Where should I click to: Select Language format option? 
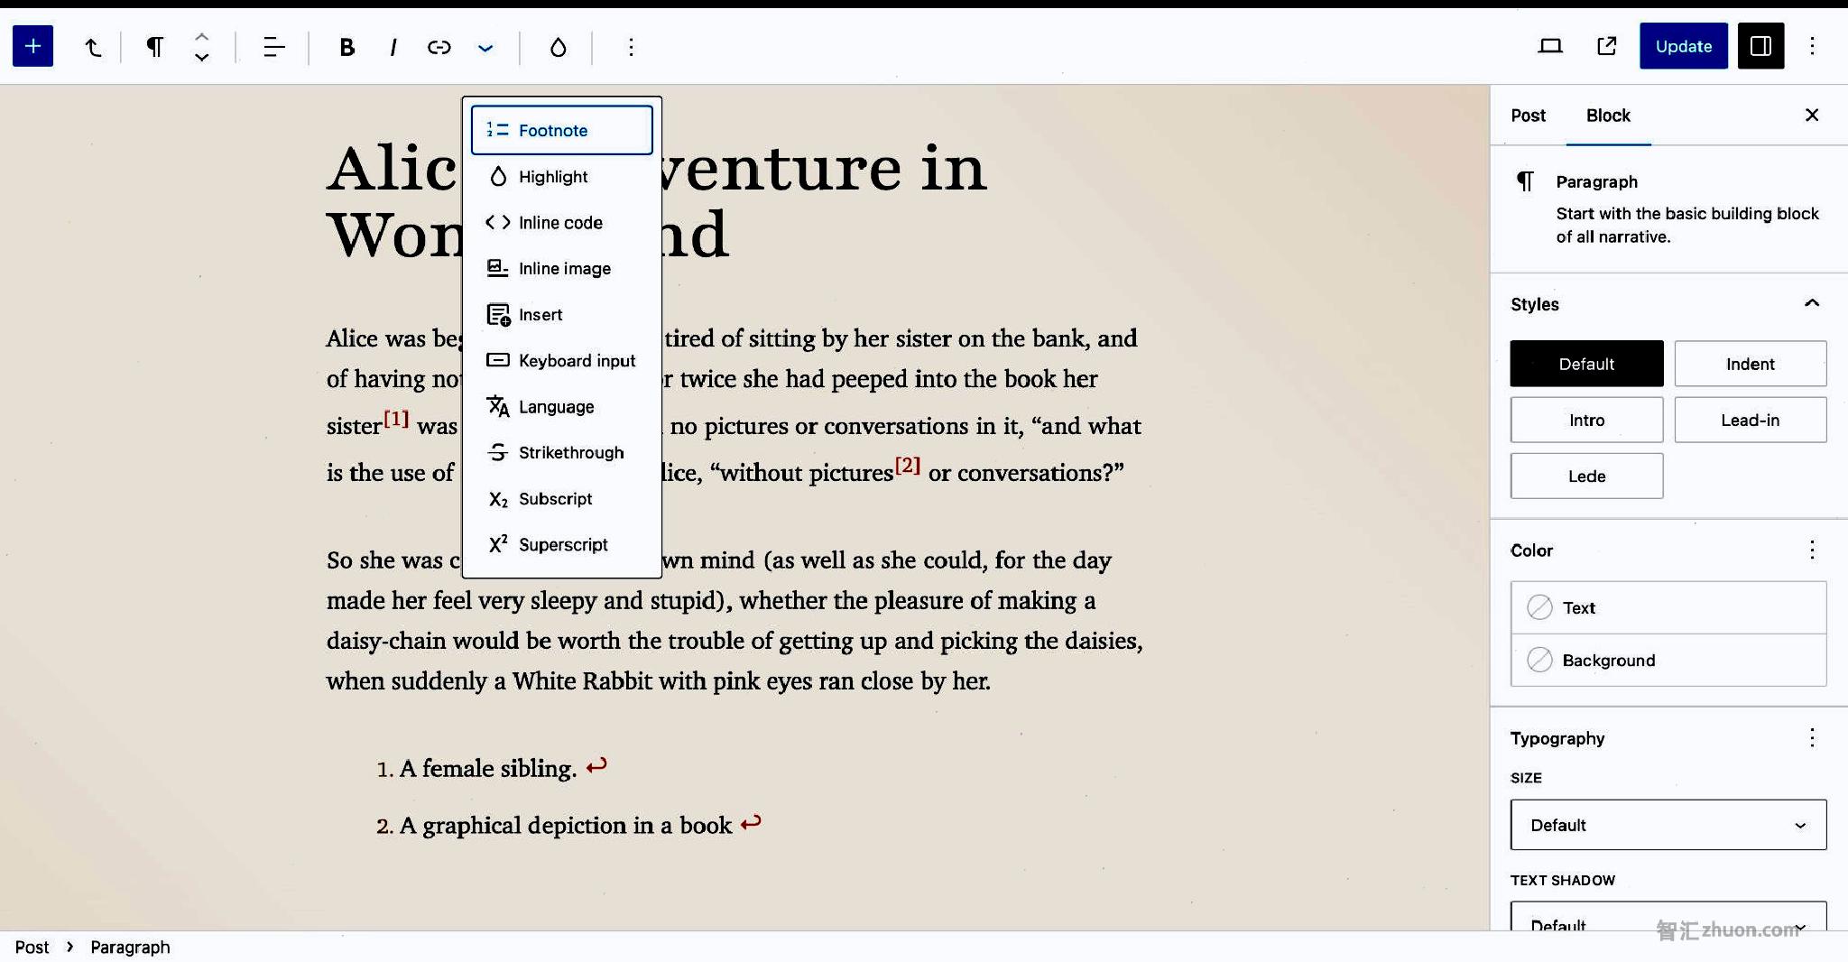pos(561,407)
